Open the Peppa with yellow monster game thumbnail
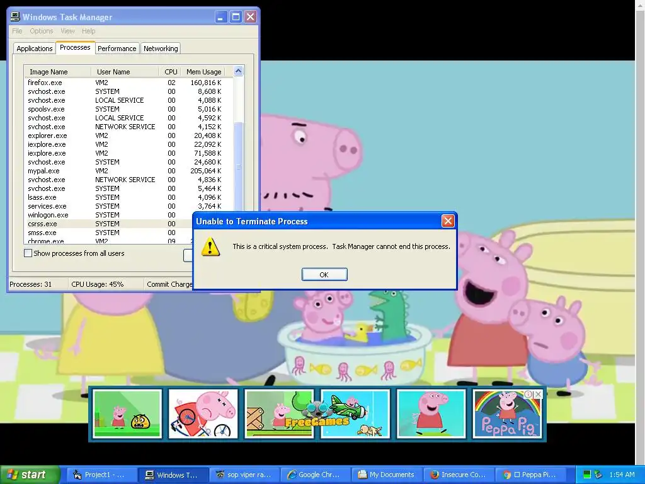645x484 pixels. (x=127, y=413)
